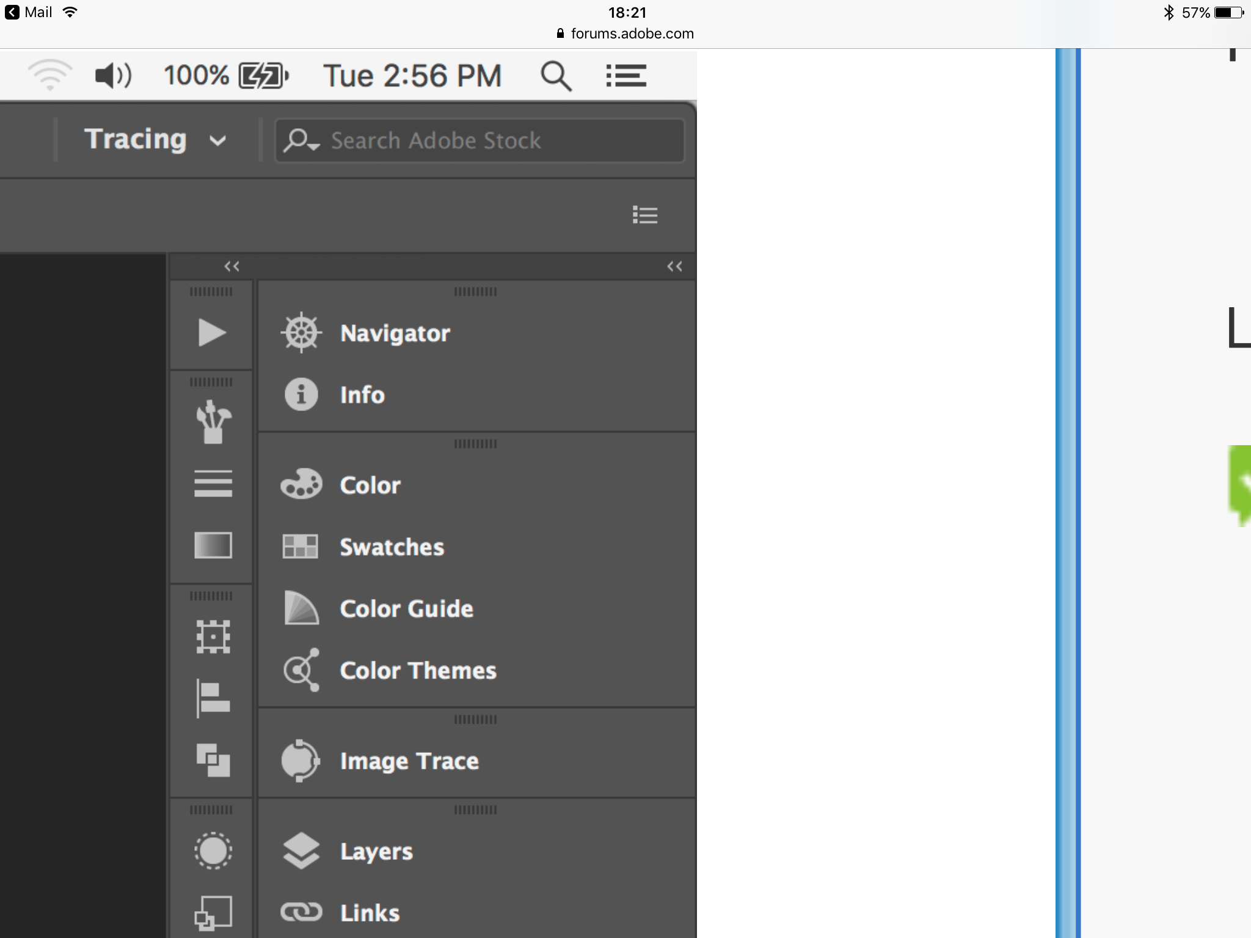Image resolution: width=1251 pixels, height=938 pixels.
Task: Collapse the expanded panel dock
Action: click(x=674, y=266)
